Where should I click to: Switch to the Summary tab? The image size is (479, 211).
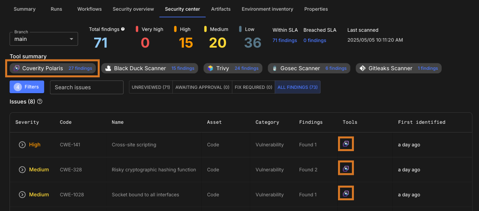click(25, 9)
